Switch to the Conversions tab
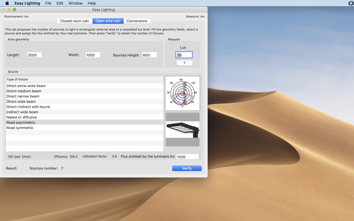This screenshot has width=354, height=221. [137, 21]
